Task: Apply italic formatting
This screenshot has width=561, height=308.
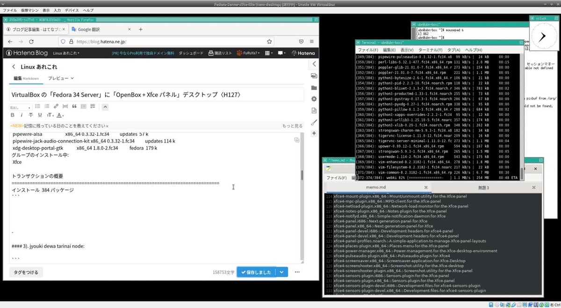Action: [x=22, y=115]
